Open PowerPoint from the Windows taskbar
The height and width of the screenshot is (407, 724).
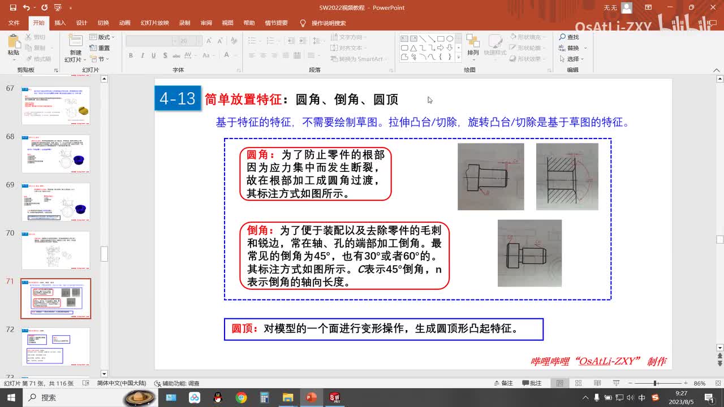point(311,397)
